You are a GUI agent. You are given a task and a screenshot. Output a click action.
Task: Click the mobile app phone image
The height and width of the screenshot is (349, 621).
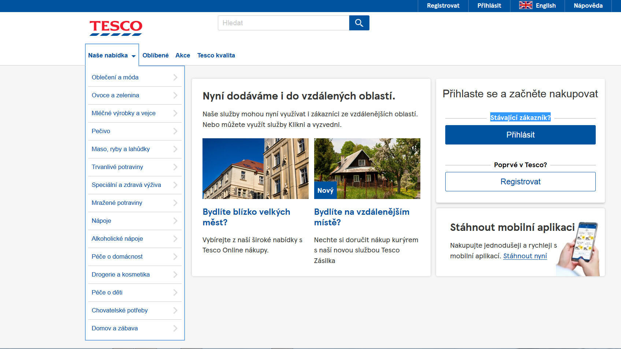pos(579,249)
